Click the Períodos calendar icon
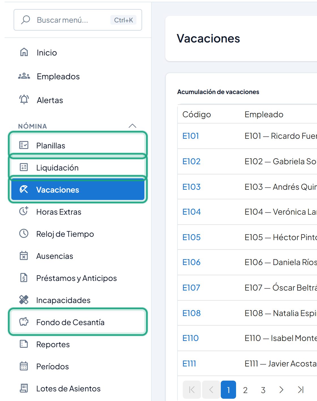 24,366
